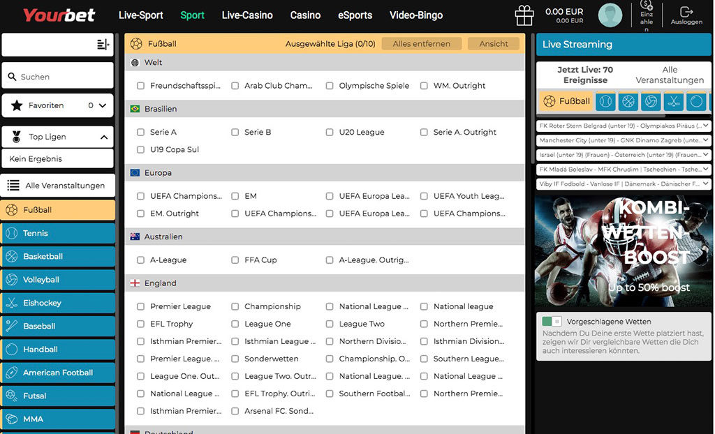Expand the Manchester City live match dropdown
The height and width of the screenshot is (434, 715).
(x=706, y=140)
